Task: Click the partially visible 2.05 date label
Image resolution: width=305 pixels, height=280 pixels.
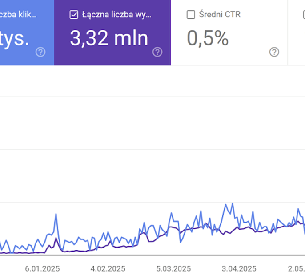Action: coord(296,268)
